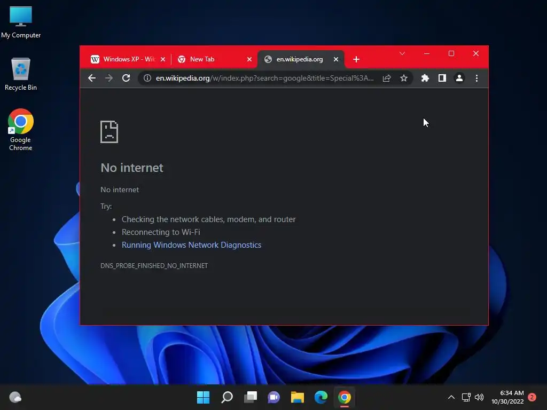Select DNS_PROBE_FINISHED_NO_INTERNET error text
The width and height of the screenshot is (547, 410).
pyautogui.click(x=154, y=266)
